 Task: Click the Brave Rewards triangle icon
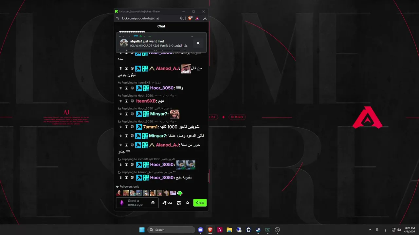(197, 18)
